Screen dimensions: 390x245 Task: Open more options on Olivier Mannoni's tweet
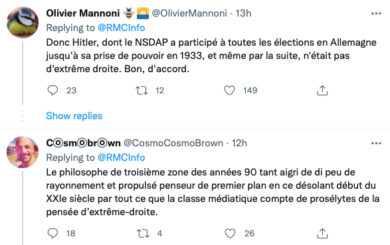376,13
